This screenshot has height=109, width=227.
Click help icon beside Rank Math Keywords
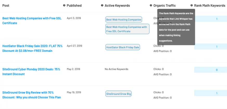coord(192,5)
